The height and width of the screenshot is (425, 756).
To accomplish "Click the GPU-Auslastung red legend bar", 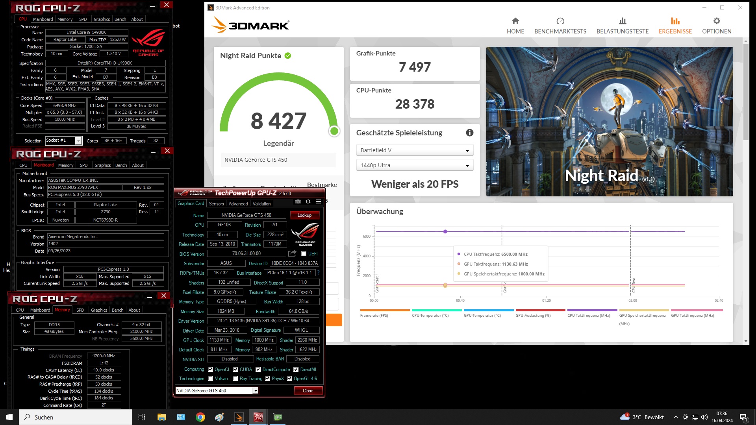I will pyautogui.click(x=540, y=310).
